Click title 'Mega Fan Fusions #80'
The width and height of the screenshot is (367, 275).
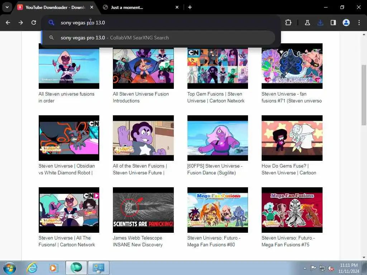point(214,241)
